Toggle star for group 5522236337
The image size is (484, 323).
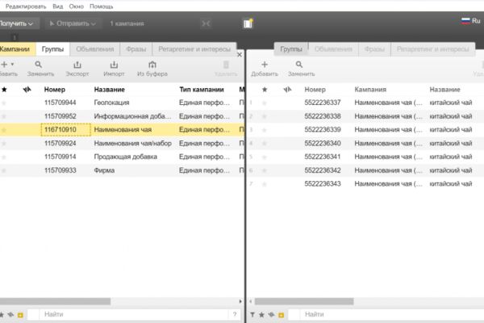tap(265, 103)
